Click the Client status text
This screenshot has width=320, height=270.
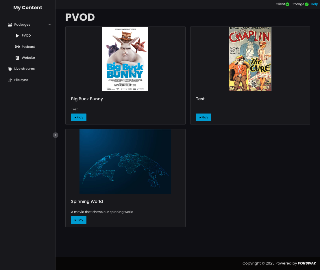pyautogui.click(x=280, y=4)
